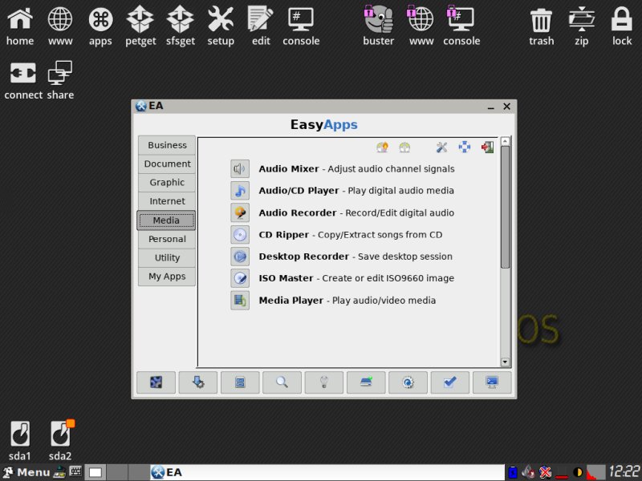Open EasyApps help via the life-ring icon

(x=464, y=147)
